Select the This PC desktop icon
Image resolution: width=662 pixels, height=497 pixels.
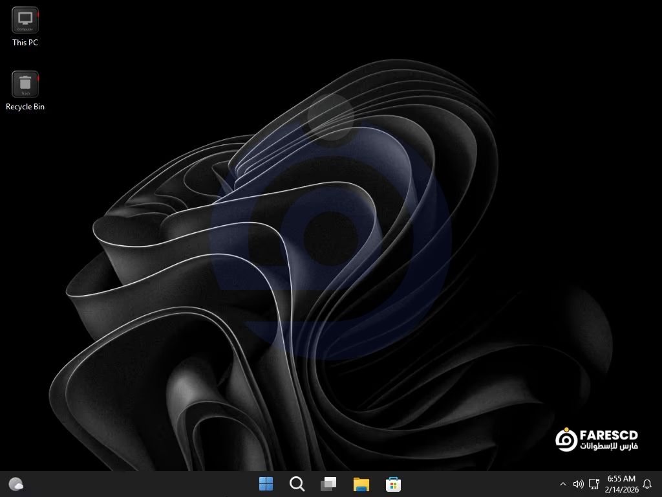point(25,20)
